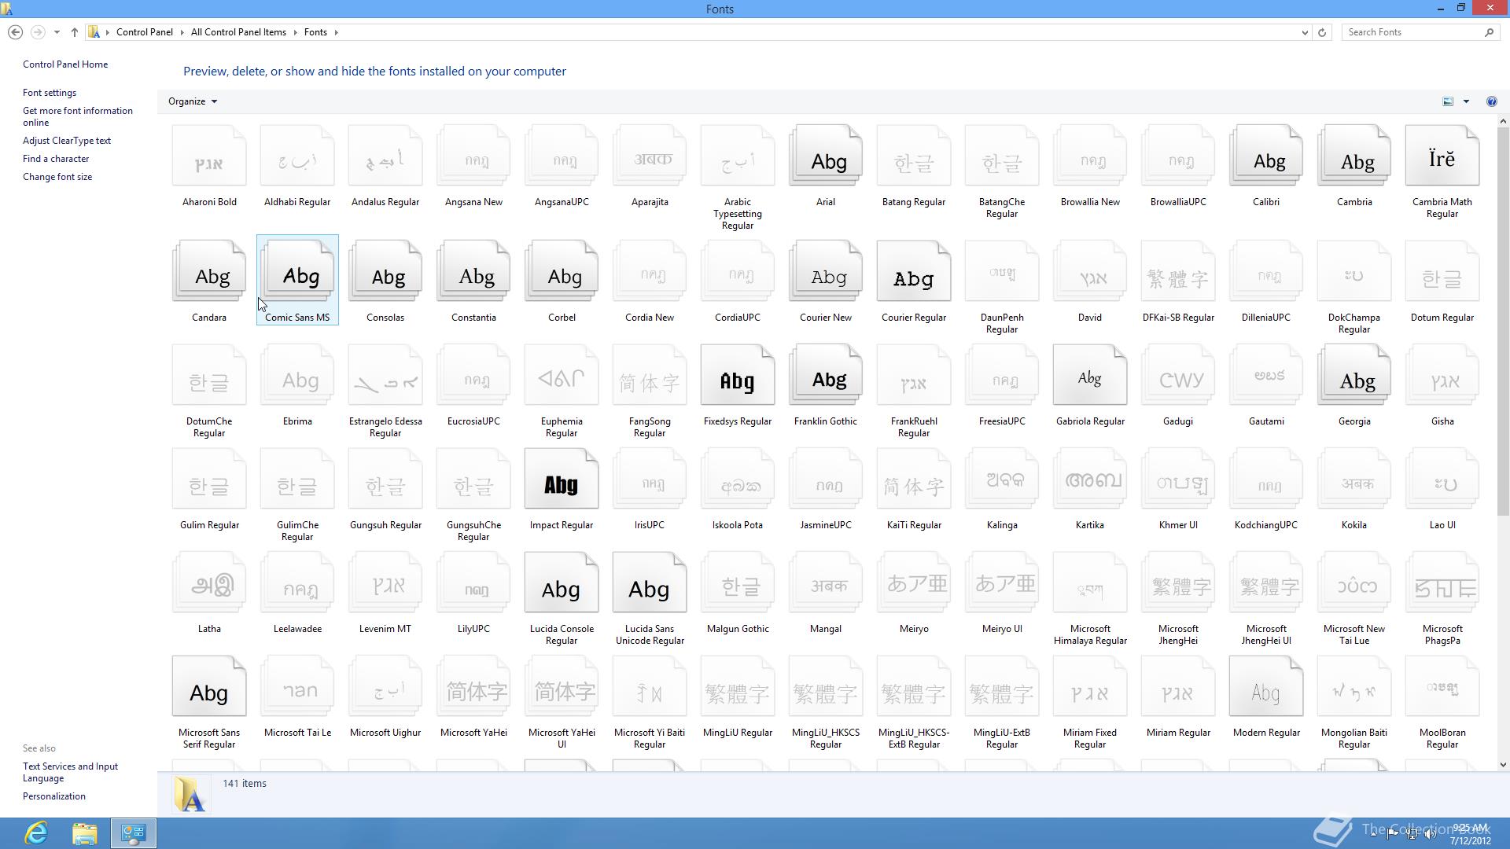Viewport: 1510px width, 849px height.
Task: Open the Font settings link
Action: point(50,93)
